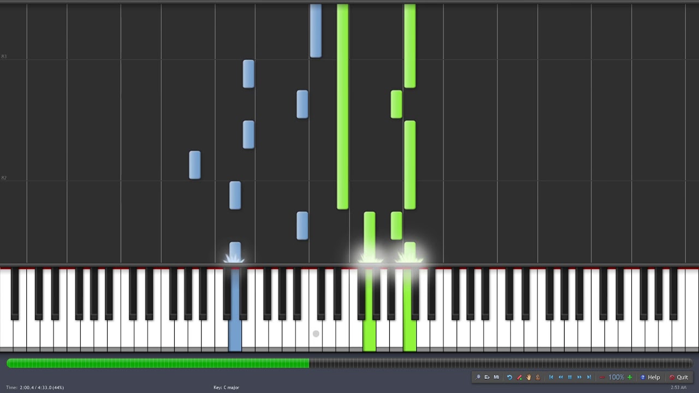Click the red bookmark add icon

click(x=519, y=377)
